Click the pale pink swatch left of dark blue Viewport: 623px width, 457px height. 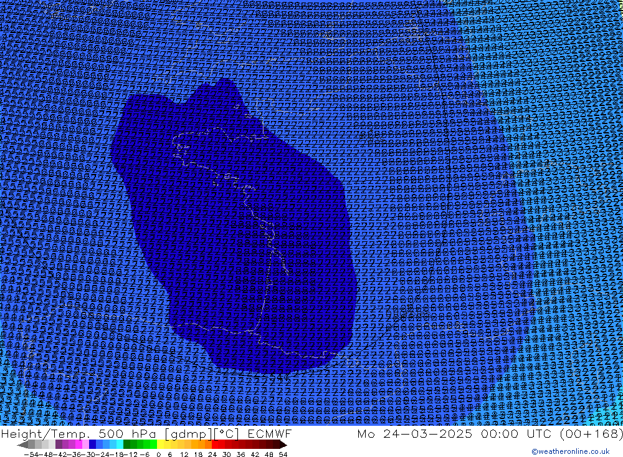coord(85,445)
